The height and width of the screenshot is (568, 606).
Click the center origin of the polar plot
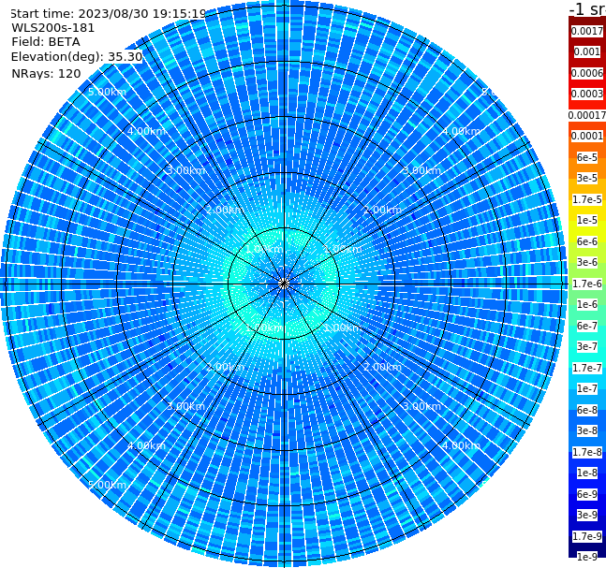tap(284, 284)
